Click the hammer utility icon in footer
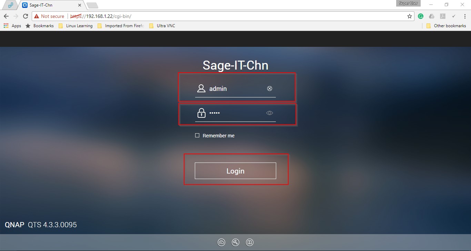 pos(235,243)
